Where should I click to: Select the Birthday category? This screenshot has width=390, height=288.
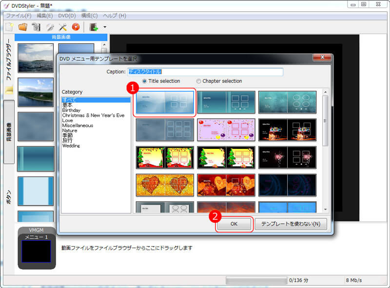coord(71,110)
